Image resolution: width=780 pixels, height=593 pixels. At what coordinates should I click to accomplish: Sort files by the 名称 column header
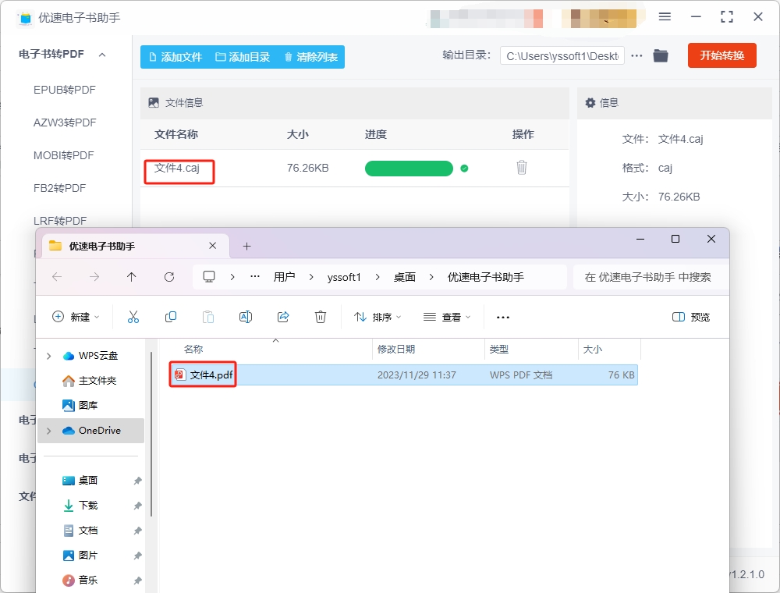(x=193, y=350)
